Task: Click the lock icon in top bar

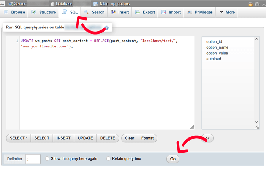Action: [x=250, y=4]
